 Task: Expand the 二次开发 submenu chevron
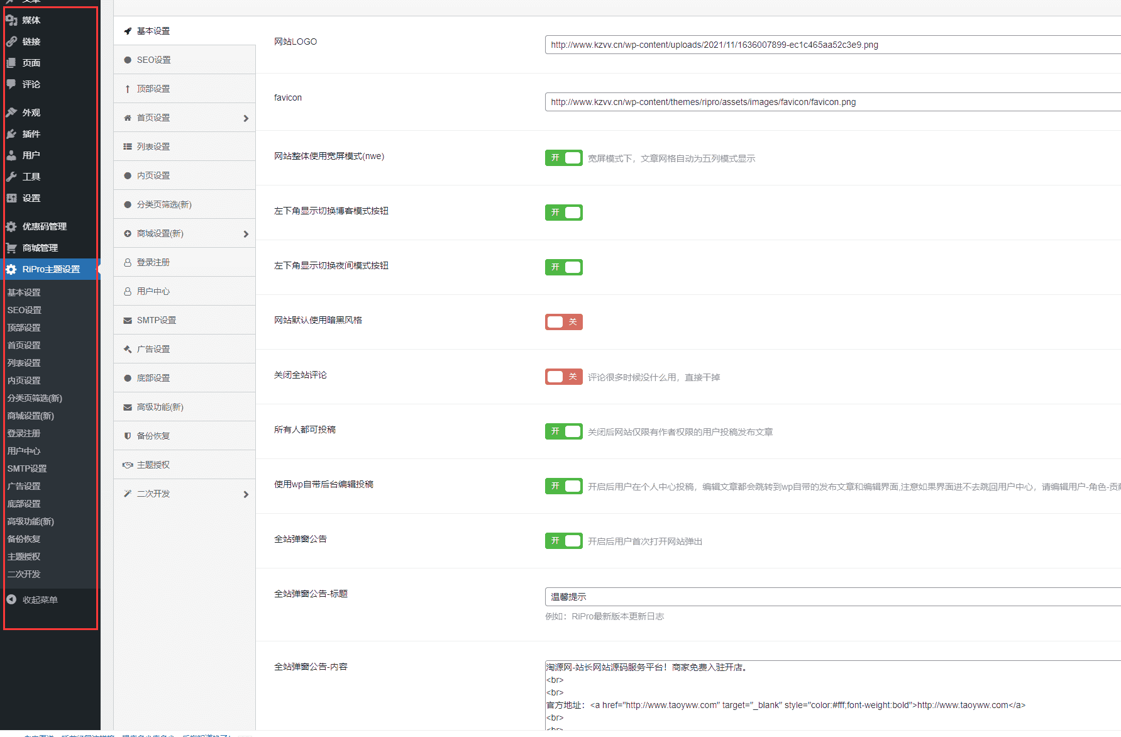coord(246,494)
